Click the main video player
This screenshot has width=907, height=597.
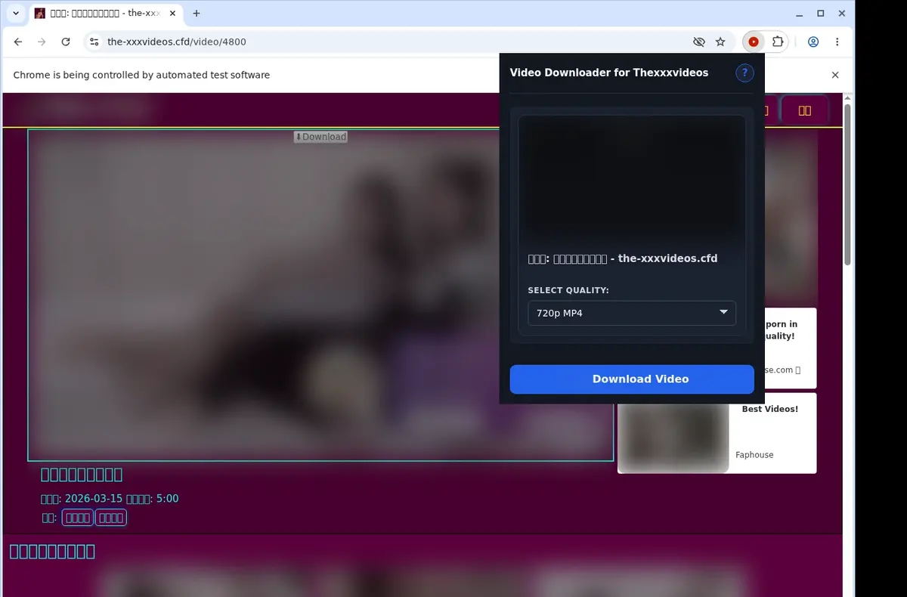(320, 295)
